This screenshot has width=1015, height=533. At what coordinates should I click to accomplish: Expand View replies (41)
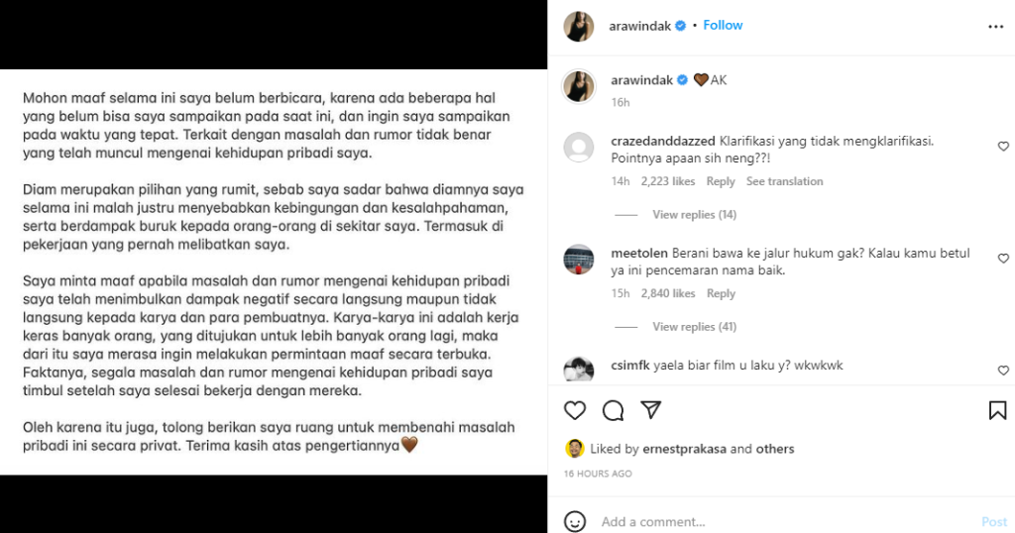(x=694, y=327)
